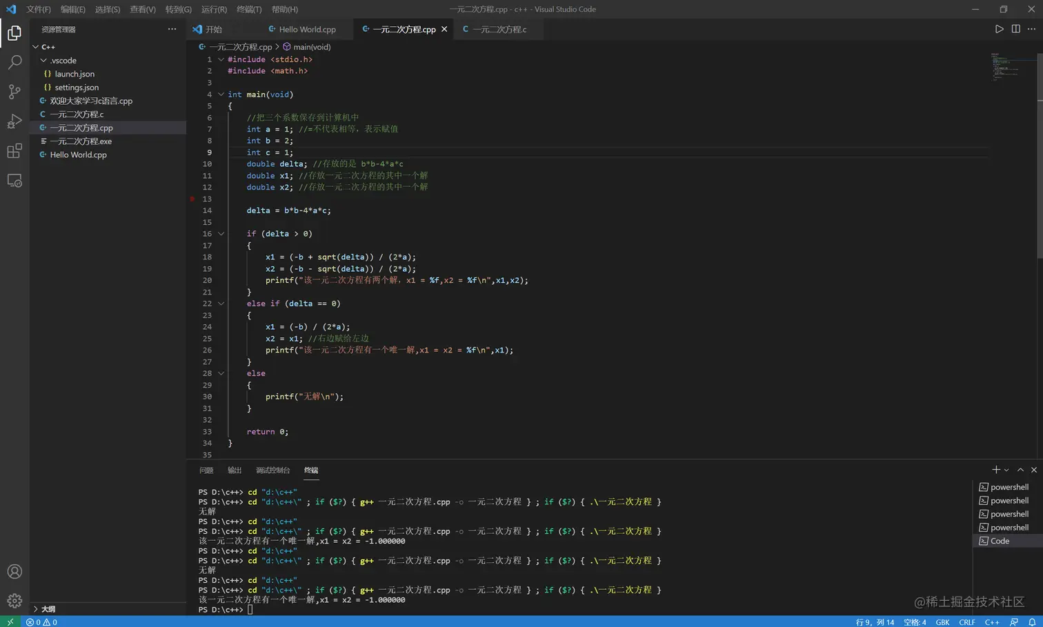
Task: Switch to the Hello World.cpp tab
Action: click(x=307, y=30)
